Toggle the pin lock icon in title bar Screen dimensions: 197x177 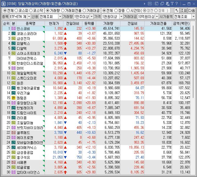tap(168, 4)
